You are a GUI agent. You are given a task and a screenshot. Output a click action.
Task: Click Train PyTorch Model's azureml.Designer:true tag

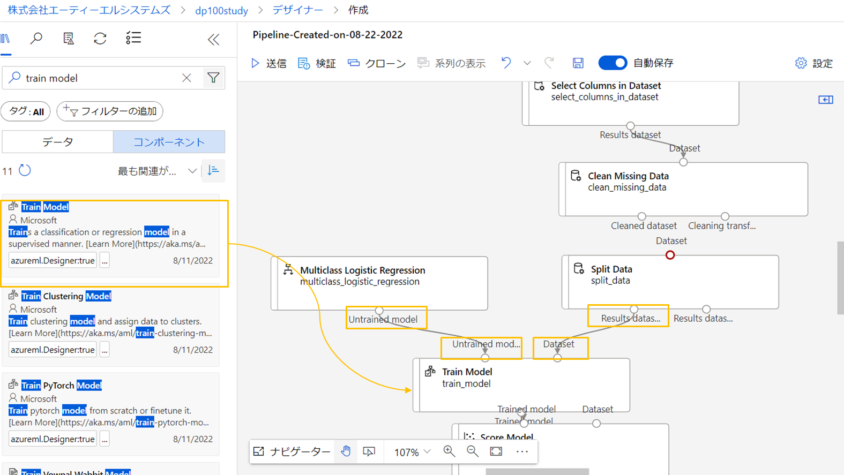tap(53, 439)
